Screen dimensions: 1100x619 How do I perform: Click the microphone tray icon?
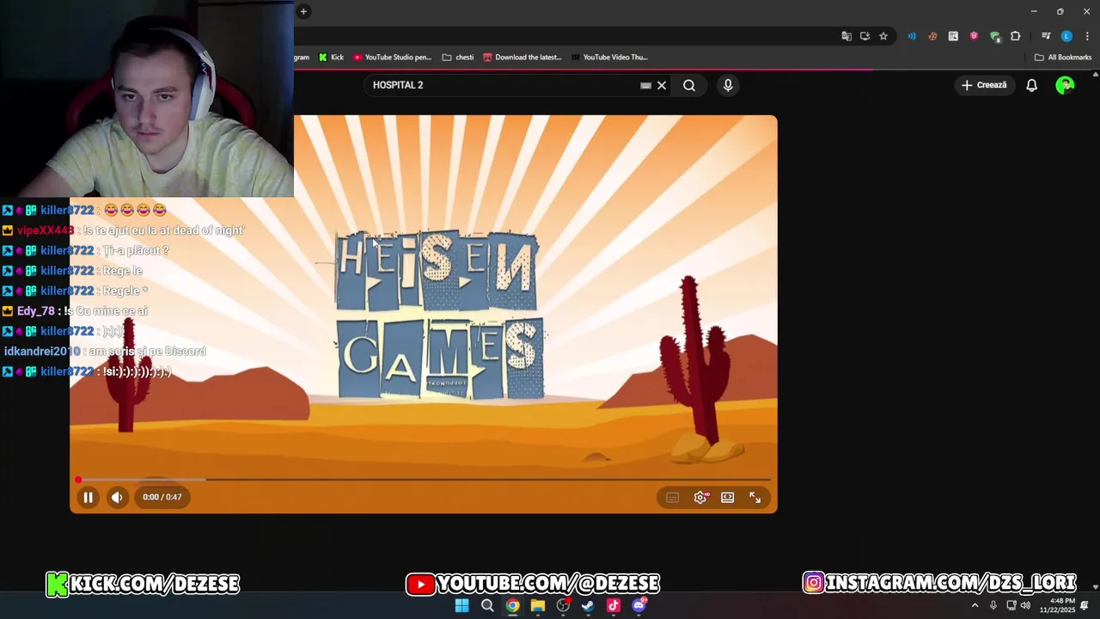point(993,606)
